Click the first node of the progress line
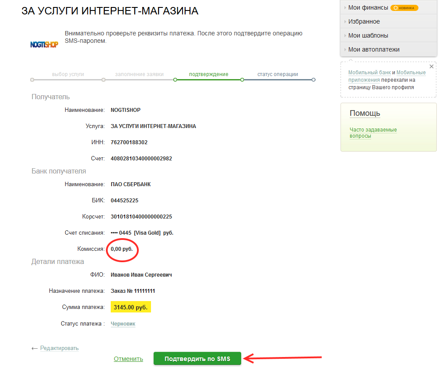Image resolution: width=446 pixels, height=378 pixels. point(32,80)
